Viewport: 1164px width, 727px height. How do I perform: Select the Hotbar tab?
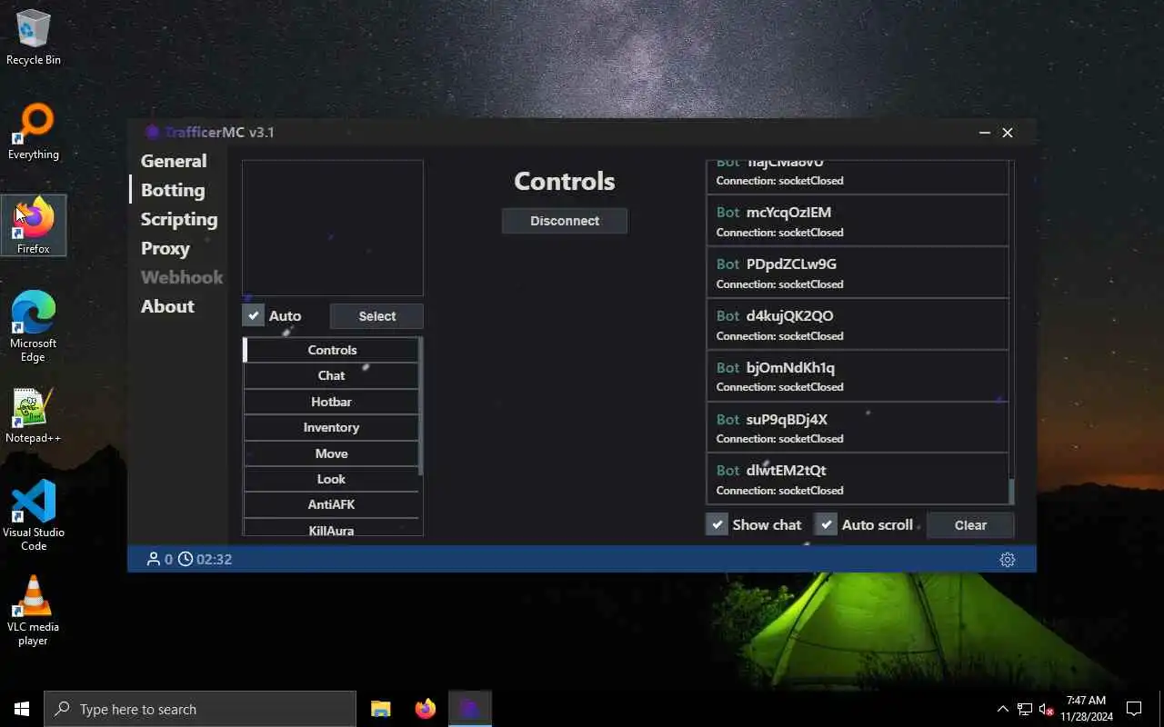tap(331, 402)
